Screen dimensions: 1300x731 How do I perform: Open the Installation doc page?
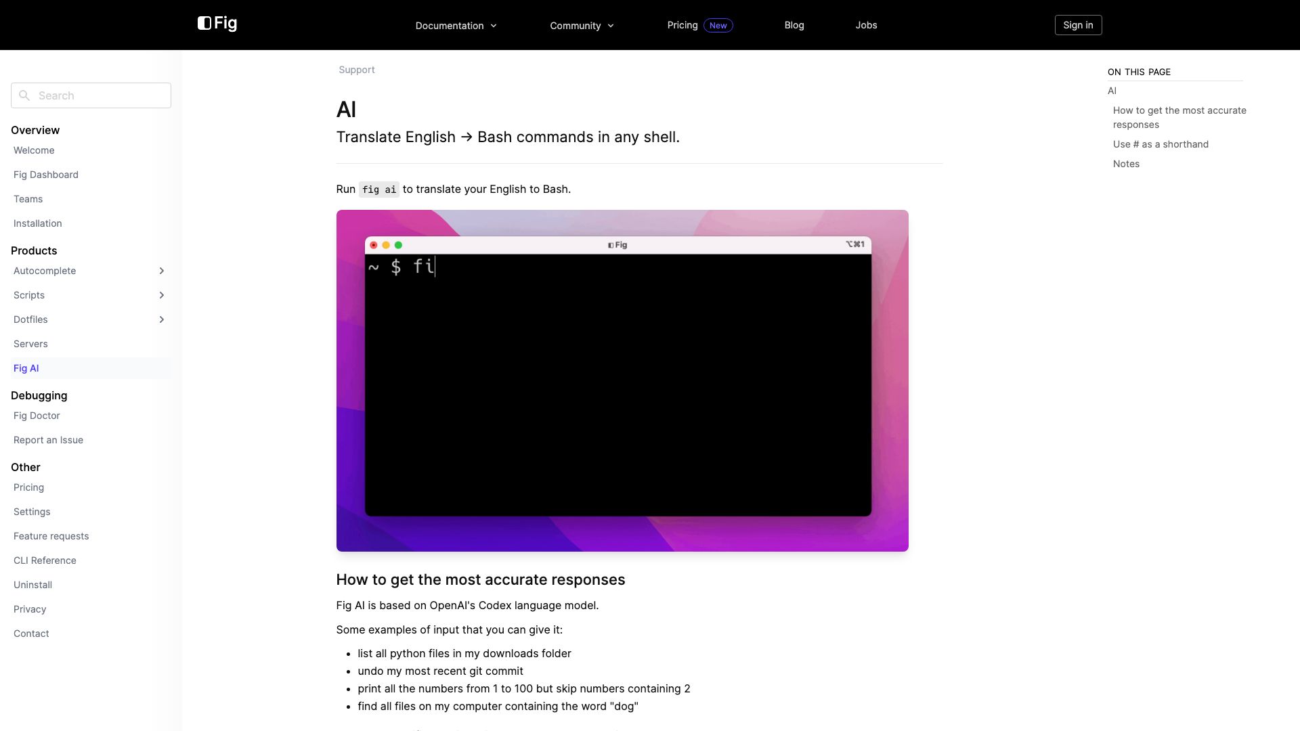(x=38, y=223)
